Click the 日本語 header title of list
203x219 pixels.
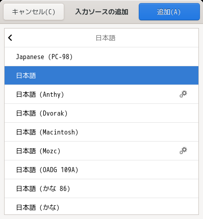coord(106,38)
